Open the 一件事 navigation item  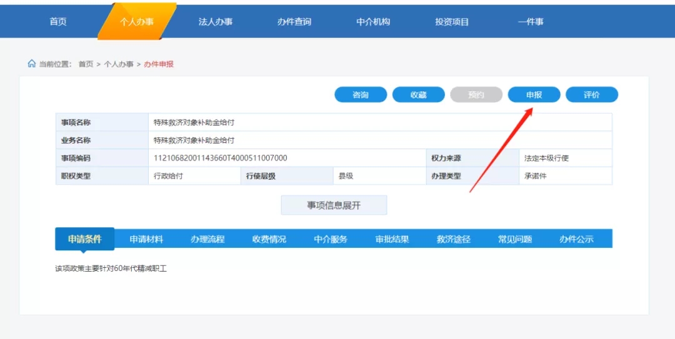tap(531, 22)
